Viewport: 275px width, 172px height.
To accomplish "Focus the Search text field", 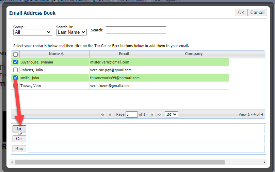I will pyautogui.click(x=136, y=30).
